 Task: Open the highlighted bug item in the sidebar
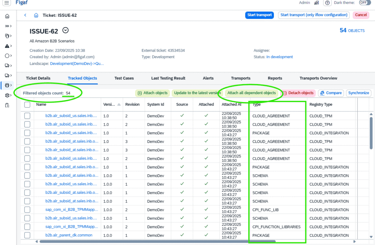pyautogui.click(x=8, y=85)
